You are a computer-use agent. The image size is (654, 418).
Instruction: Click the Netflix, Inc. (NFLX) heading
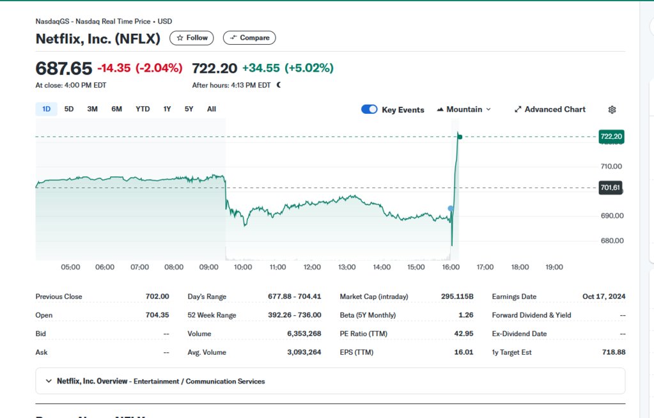click(x=98, y=39)
